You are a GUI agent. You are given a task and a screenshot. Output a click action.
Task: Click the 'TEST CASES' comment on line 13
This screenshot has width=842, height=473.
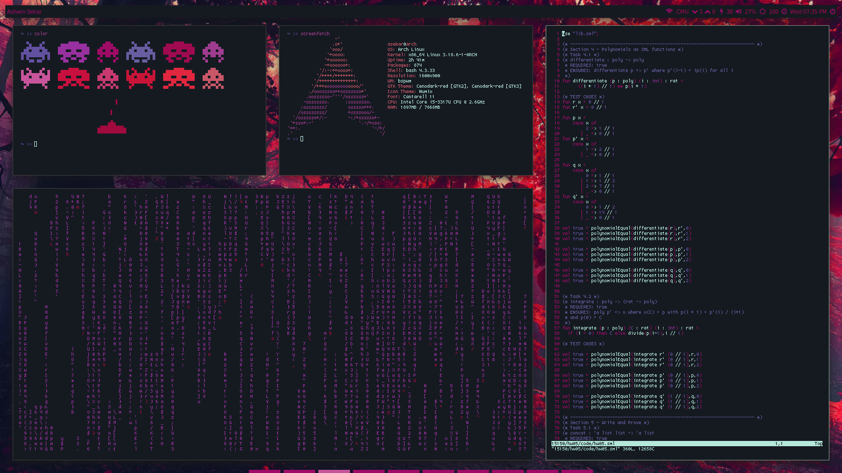(x=583, y=97)
